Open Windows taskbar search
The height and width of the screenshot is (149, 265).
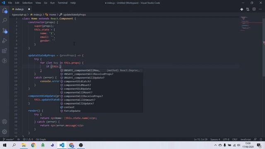14,145
